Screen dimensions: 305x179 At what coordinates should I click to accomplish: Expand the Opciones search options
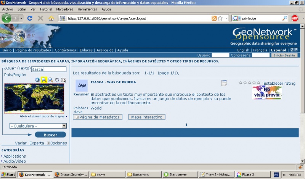click(57, 143)
